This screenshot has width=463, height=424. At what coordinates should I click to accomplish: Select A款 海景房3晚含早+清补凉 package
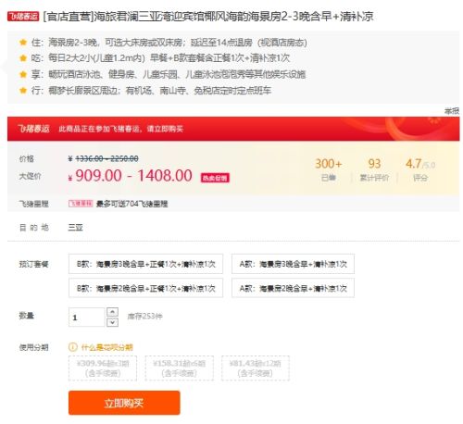pyautogui.click(x=293, y=264)
